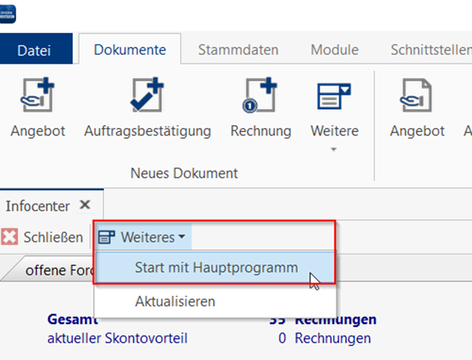The height and width of the screenshot is (360, 472).
Task: Switch to the Stammdaten ribbon tab
Action: tap(238, 50)
